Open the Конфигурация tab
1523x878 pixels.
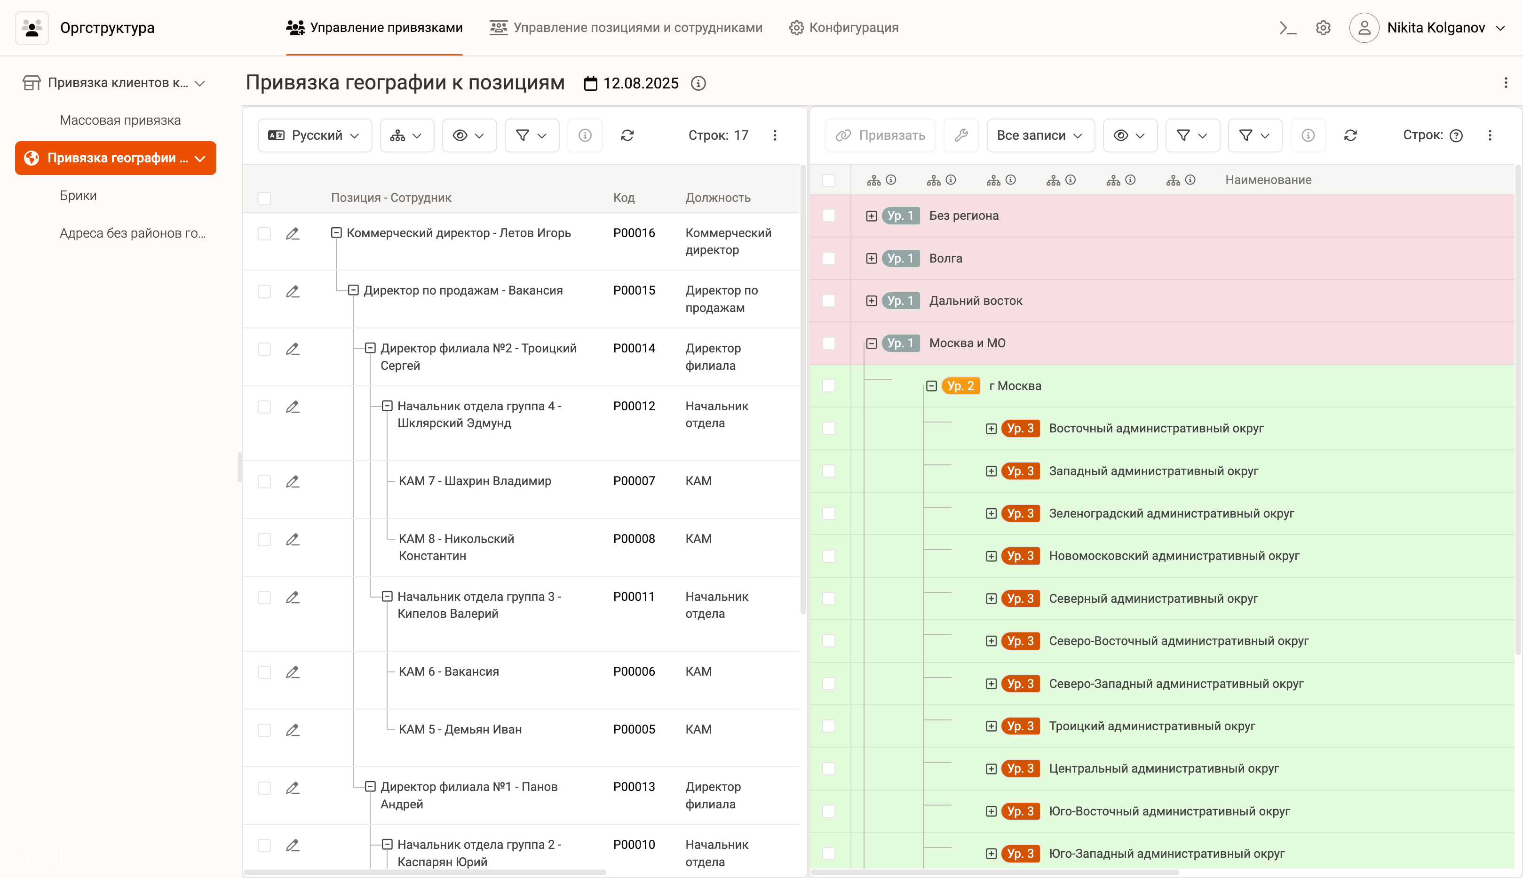[x=843, y=28]
